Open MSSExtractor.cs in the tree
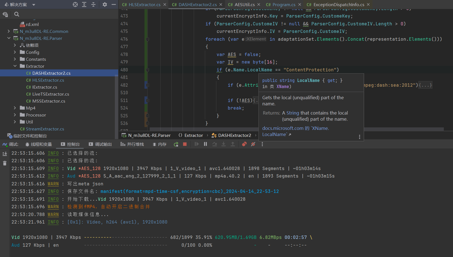The width and height of the screenshot is (453, 257). click(49, 101)
